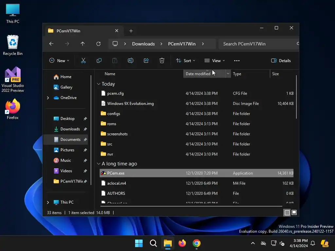The image size is (335, 251).
Task: Select the configs folder
Action: [x=114, y=114]
